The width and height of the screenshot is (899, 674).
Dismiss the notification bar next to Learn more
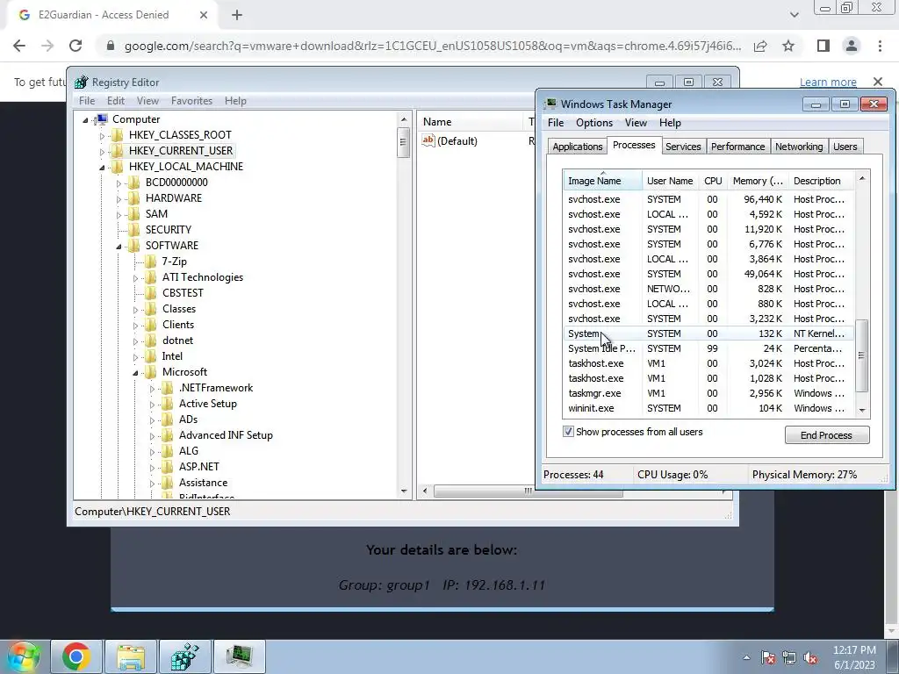(x=878, y=82)
